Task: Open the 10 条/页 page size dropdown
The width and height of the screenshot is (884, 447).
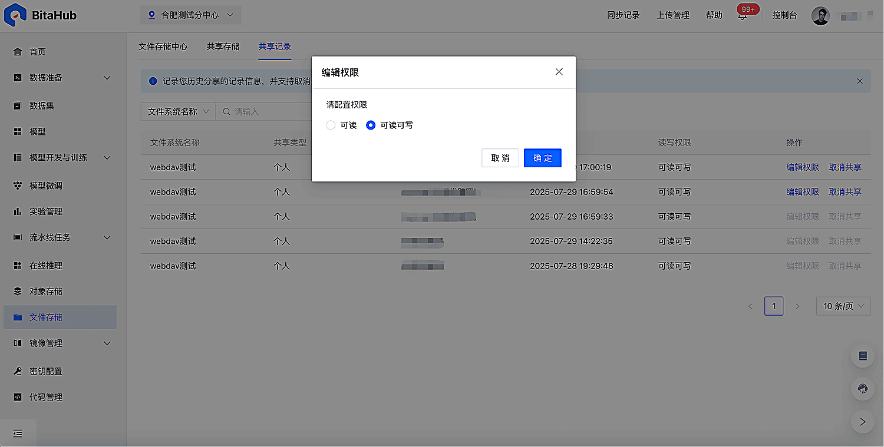Action: coord(843,306)
